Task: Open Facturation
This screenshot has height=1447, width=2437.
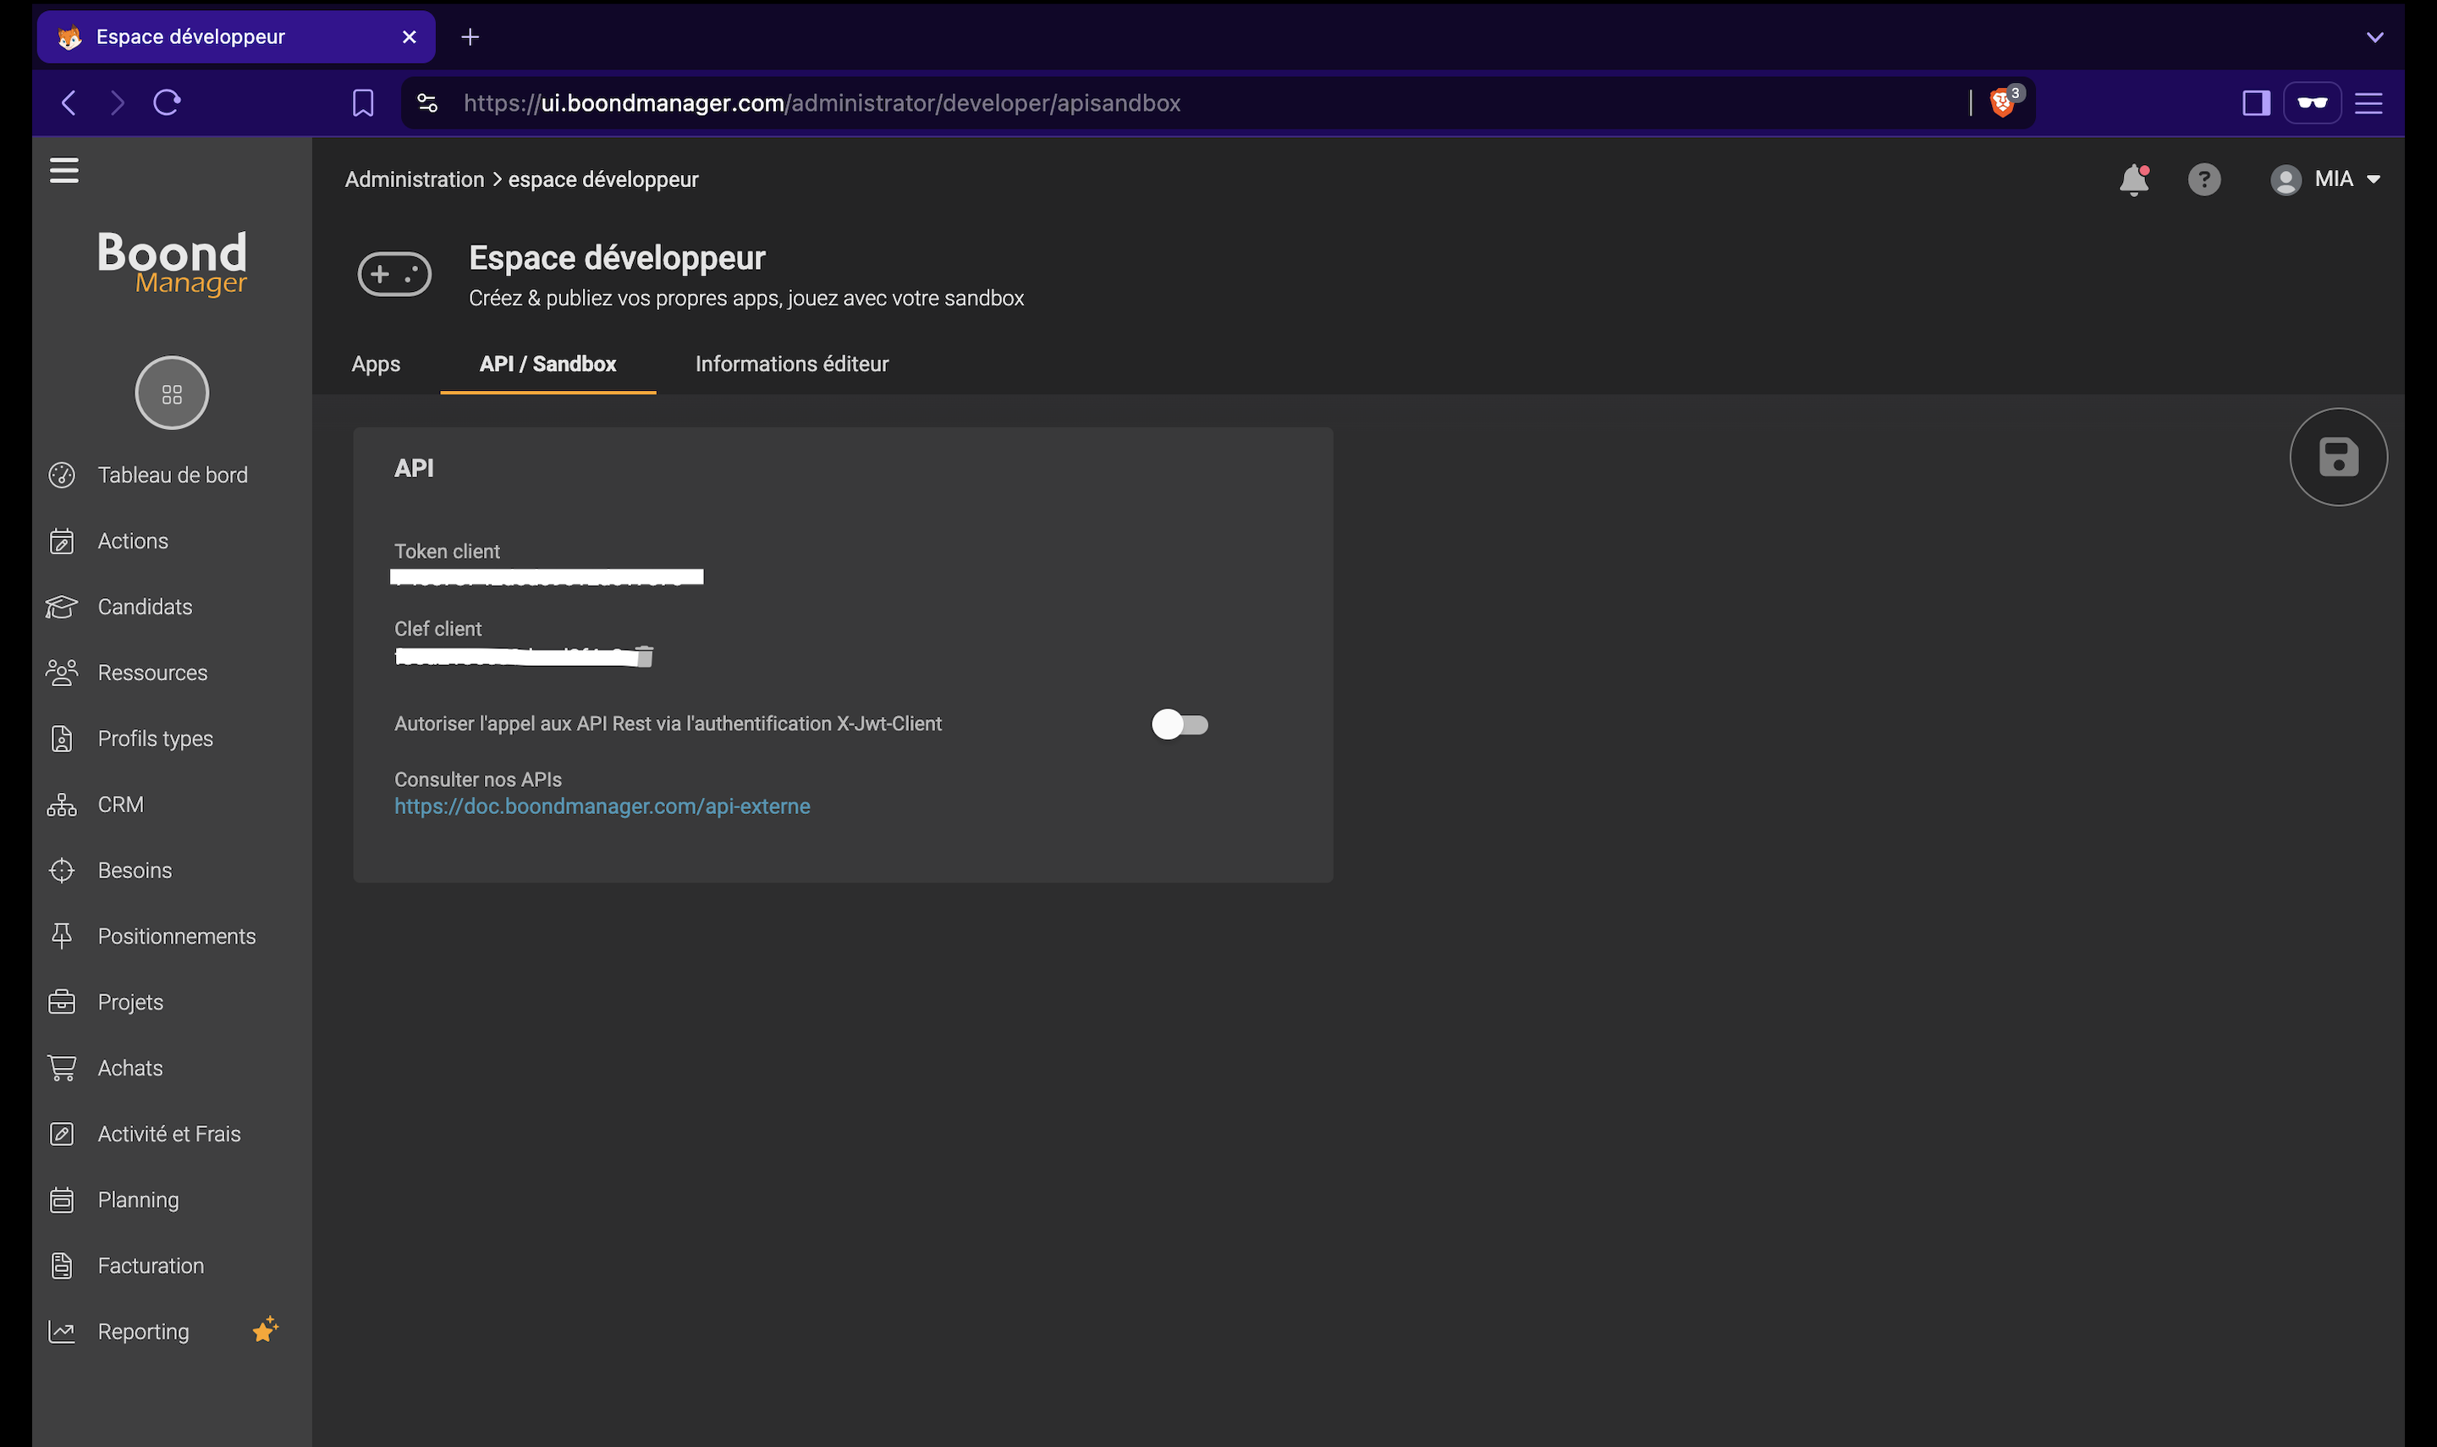Action: [151, 1266]
